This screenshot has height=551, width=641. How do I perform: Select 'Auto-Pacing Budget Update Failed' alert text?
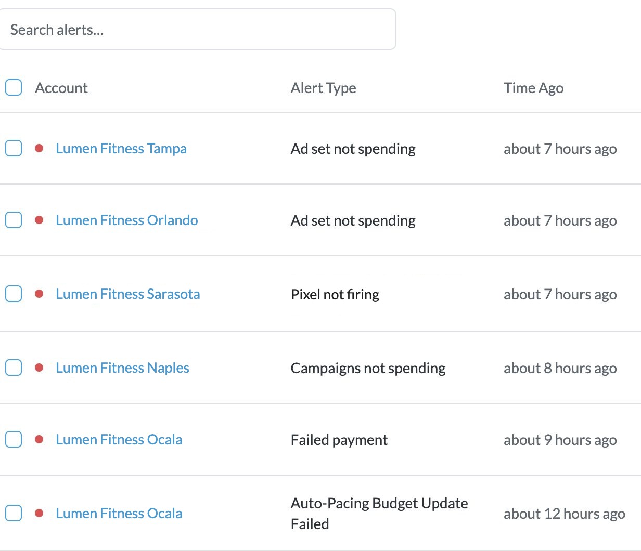(x=379, y=514)
